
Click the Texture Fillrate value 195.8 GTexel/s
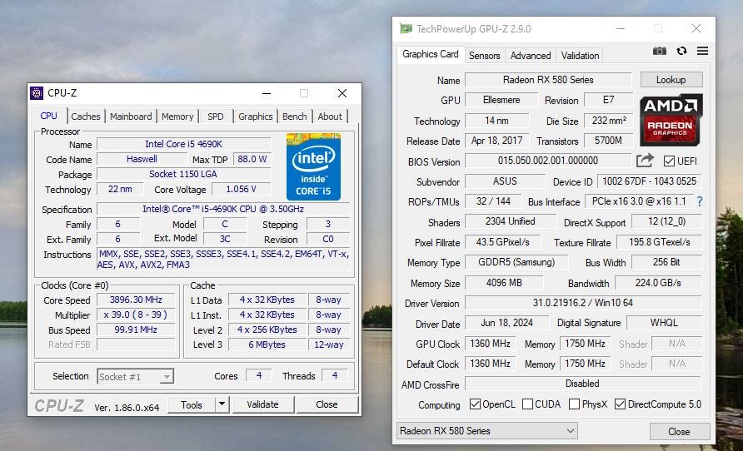coord(659,242)
